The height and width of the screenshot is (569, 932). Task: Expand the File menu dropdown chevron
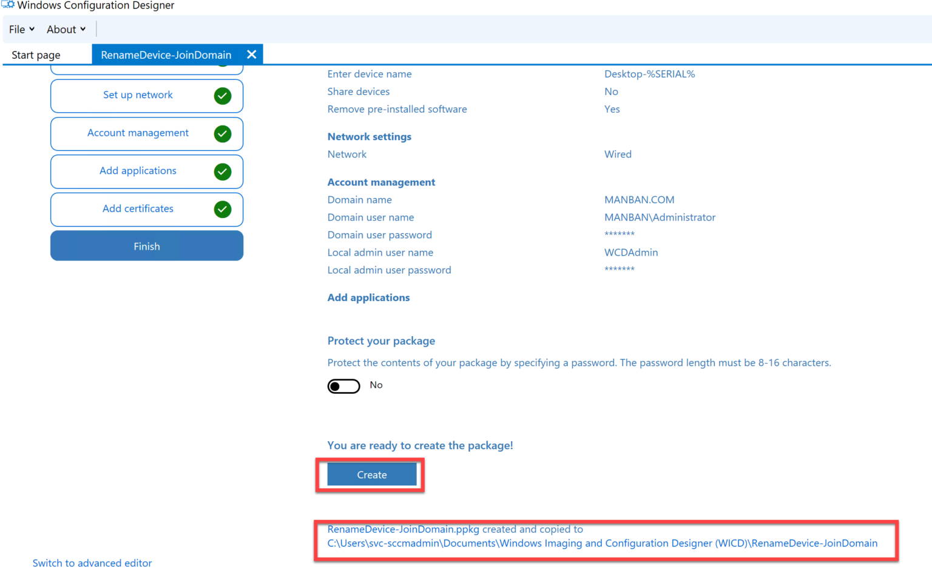click(31, 28)
